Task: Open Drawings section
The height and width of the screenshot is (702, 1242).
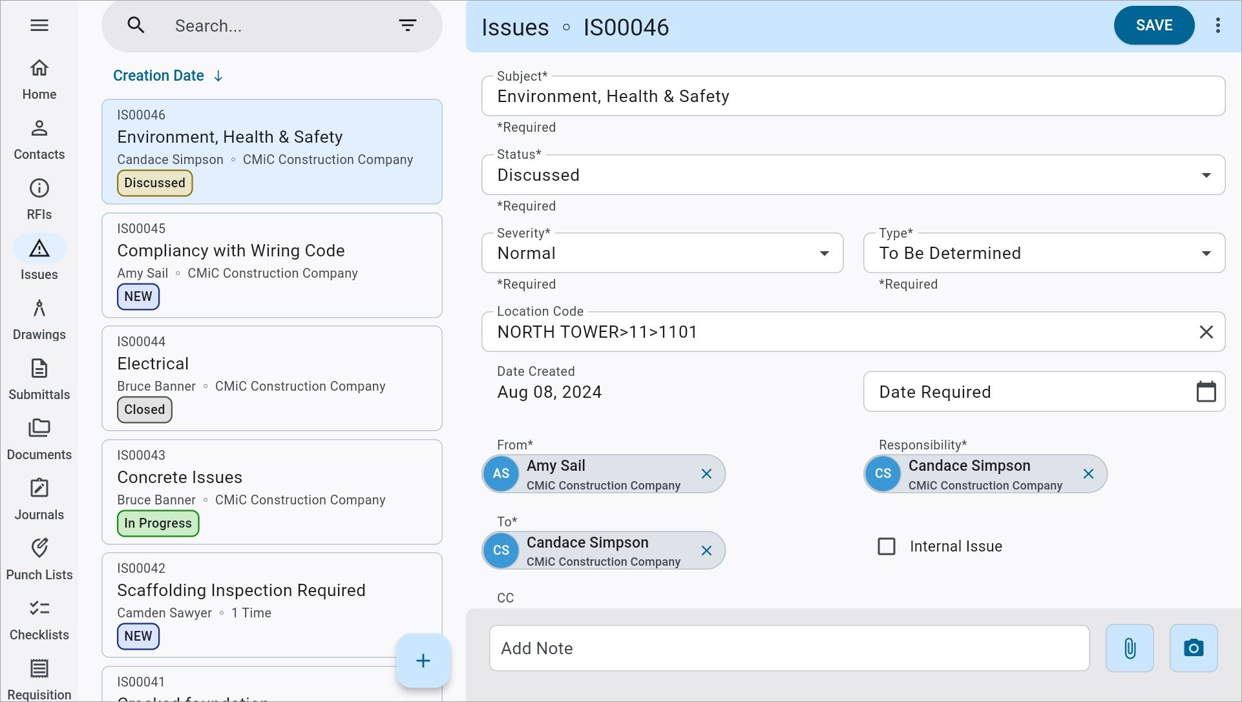Action: 39,320
